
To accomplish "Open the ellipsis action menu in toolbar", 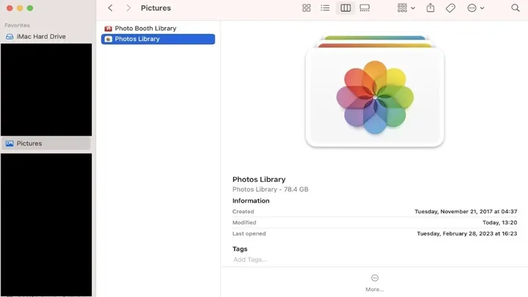I will tap(475, 8).
